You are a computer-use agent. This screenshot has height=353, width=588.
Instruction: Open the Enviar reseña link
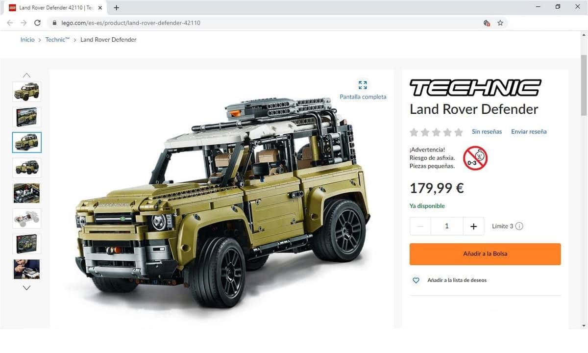tap(529, 131)
